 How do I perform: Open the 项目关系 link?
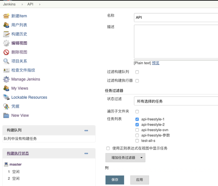(19, 61)
